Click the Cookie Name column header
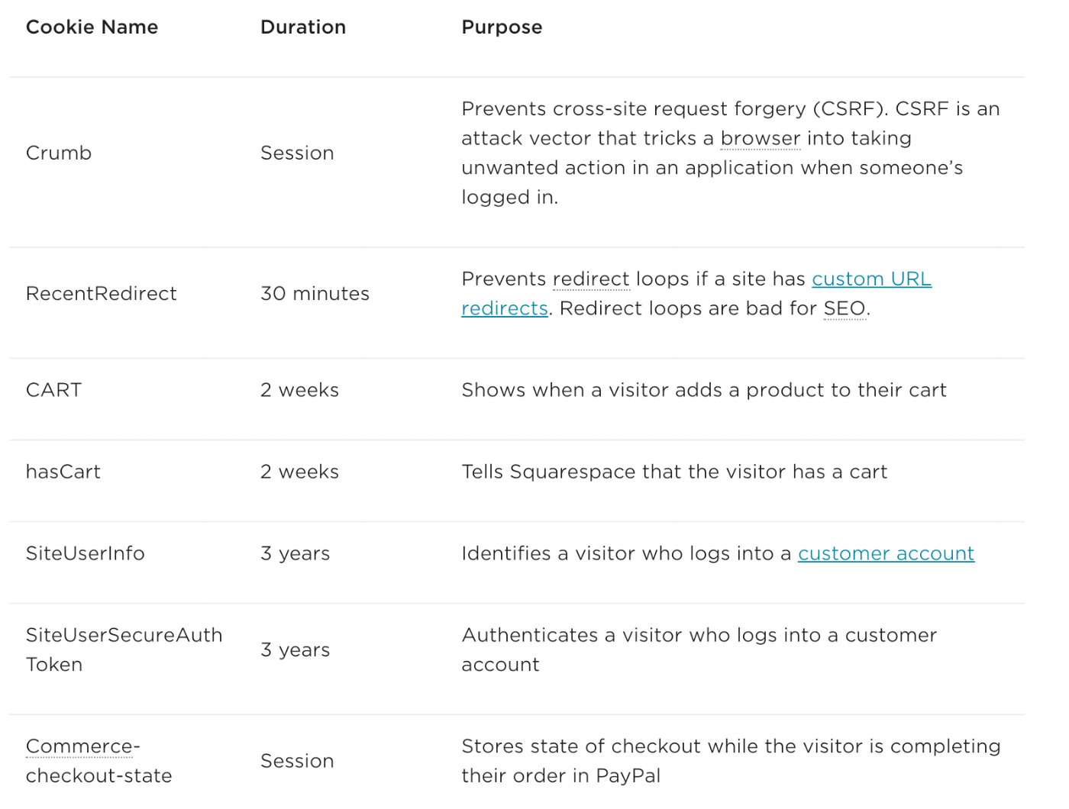 pyautogui.click(x=92, y=27)
